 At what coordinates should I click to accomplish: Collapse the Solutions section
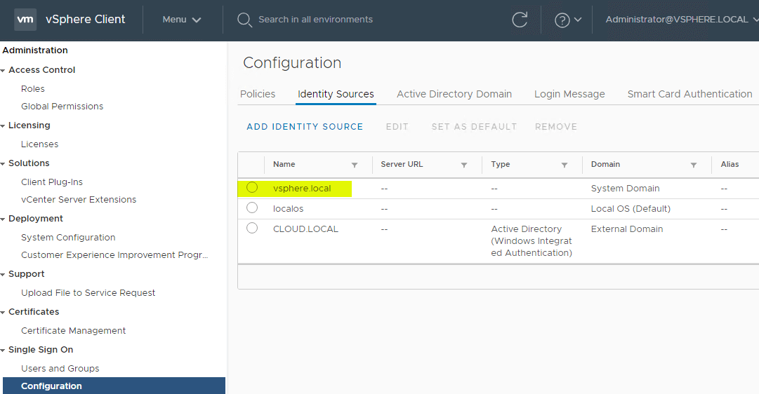4,164
